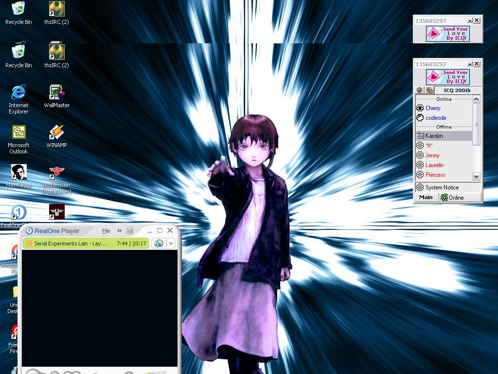Click the offline flower icon beside Princess
The image size is (498, 374).
(x=420, y=175)
